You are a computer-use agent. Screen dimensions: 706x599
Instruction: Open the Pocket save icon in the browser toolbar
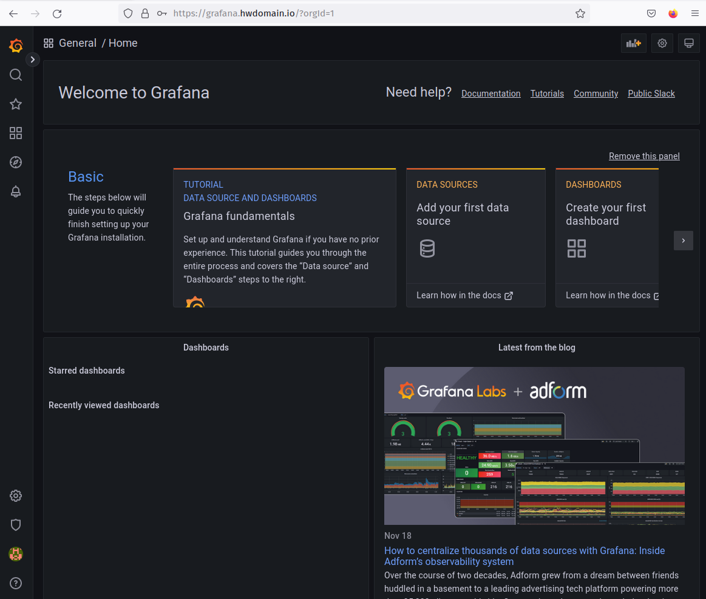click(651, 13)
